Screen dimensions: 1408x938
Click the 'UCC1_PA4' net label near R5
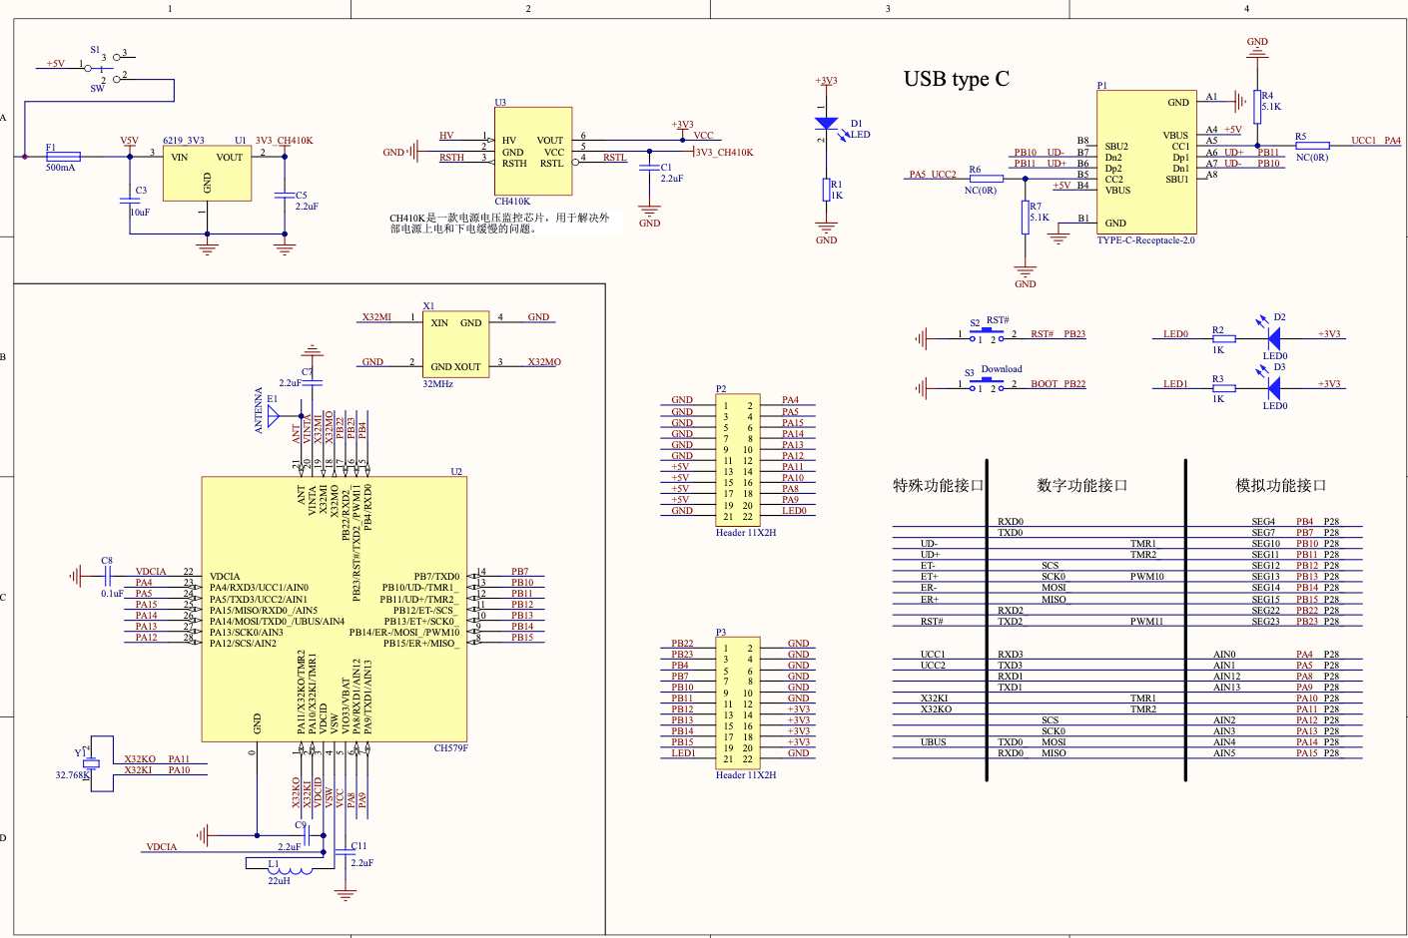1376,141
